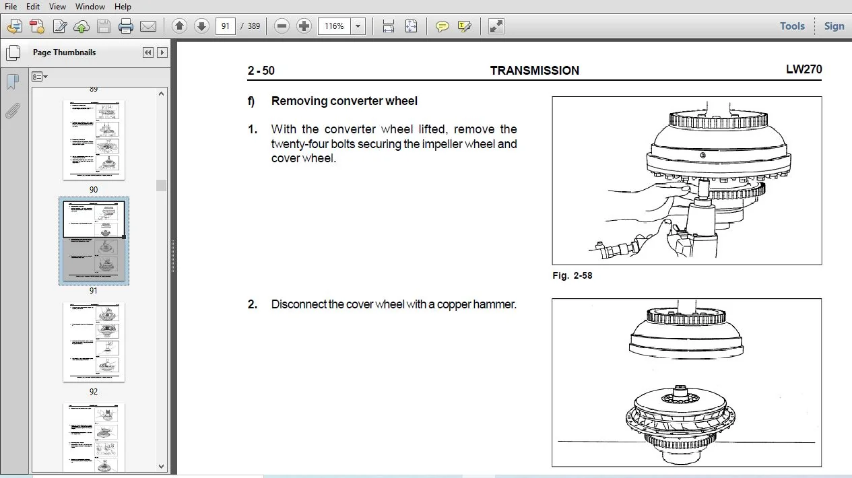Click the Edit/Sign document toolbar icon
The image size is (852, 478).
pyautogui.click(x=59, y=26)
